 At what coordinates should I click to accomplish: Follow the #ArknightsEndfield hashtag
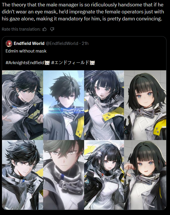click(25, 63)
